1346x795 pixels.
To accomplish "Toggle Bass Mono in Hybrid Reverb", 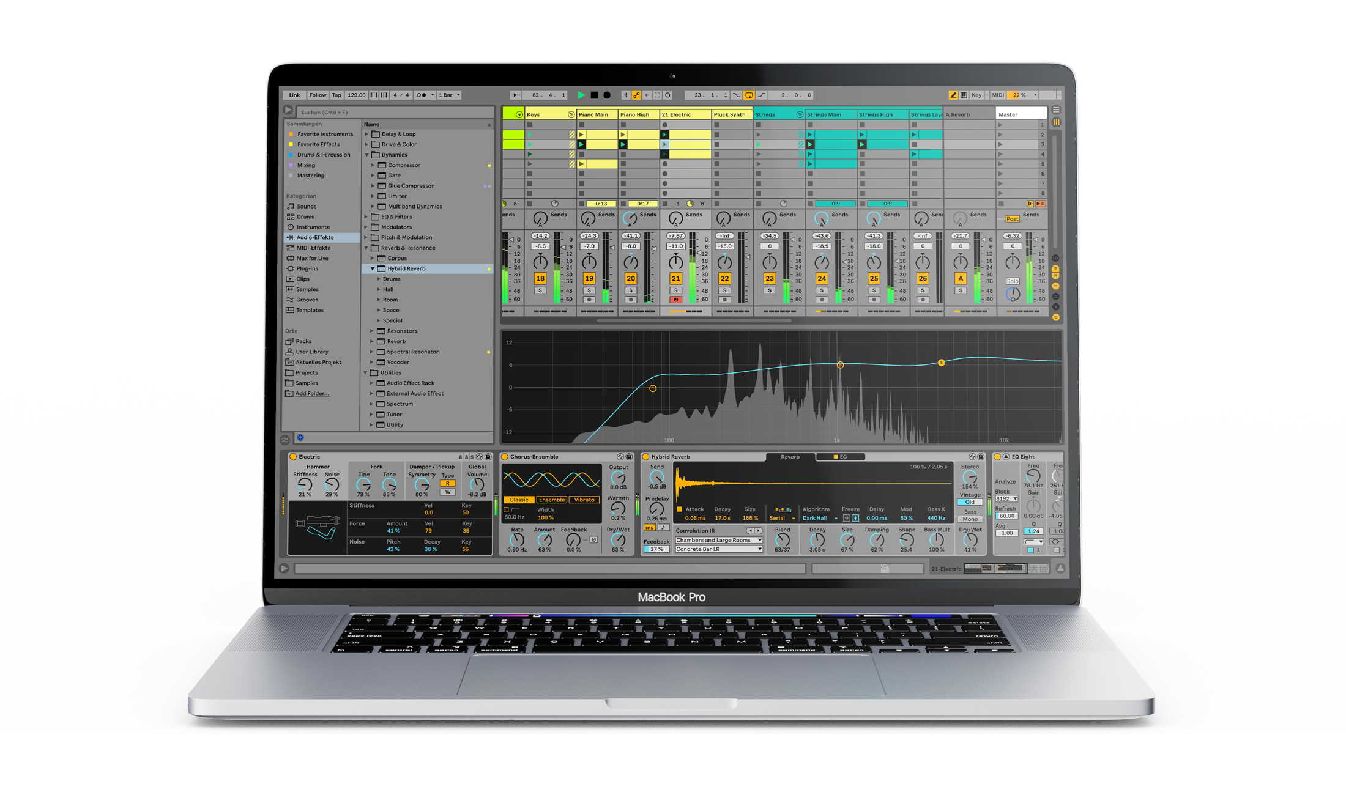I will coord(969,519).
